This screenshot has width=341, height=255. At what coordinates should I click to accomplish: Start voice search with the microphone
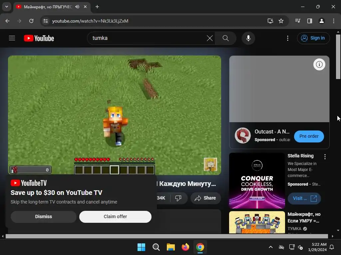click(248, 38)
